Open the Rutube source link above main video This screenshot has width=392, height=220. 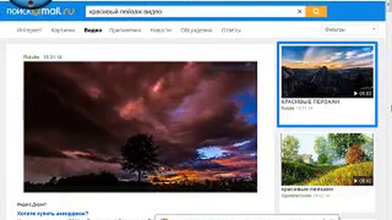[x=31, y=57]
